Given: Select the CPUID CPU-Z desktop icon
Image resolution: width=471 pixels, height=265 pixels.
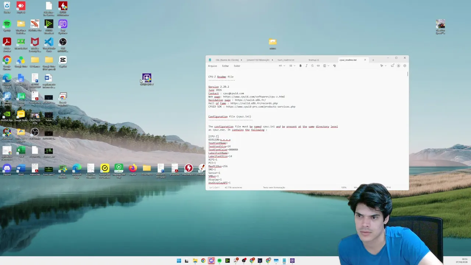Looking at the screenshot, I should [146, 79].
